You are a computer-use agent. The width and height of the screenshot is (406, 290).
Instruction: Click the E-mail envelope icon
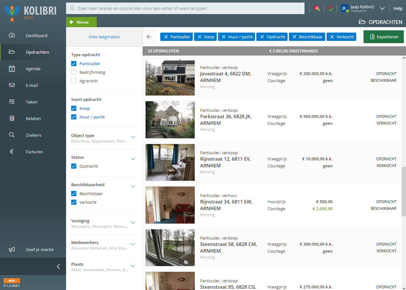[x=12, y=85]
